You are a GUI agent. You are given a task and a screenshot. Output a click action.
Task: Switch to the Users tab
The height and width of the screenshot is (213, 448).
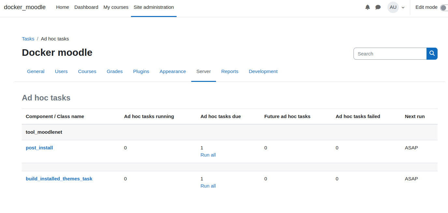pyautogui.click(x=61, y=71)
